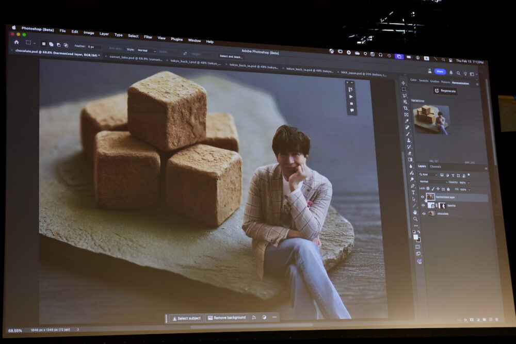This screenshot has height=344, width=516.
Task: Click the Home icon in the options bar
Action: pos(17,42)
